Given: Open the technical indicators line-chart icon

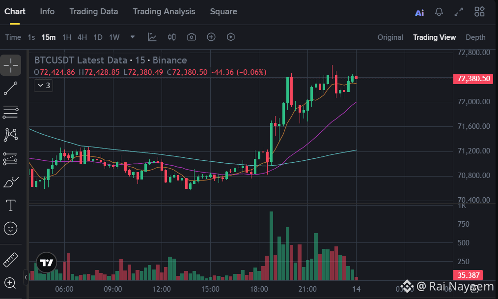Looking at the screenshot, I should tap(152, 37).
